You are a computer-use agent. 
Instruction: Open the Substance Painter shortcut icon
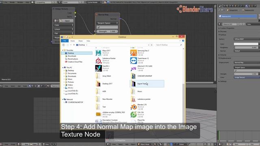pos(98,60)
